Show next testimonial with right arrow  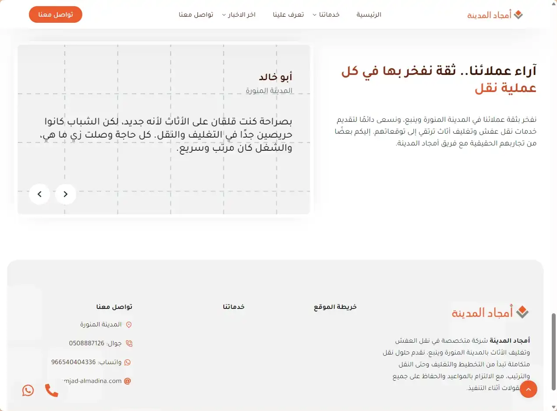coord(66,194)
